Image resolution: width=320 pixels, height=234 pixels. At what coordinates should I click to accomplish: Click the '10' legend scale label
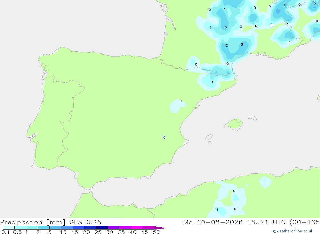pos(63,232)
